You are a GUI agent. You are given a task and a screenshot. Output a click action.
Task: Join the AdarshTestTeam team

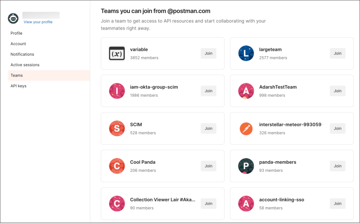337,91
